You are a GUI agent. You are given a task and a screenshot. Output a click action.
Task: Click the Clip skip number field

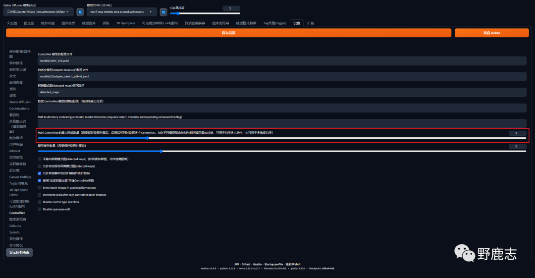[x=231, y=8]
